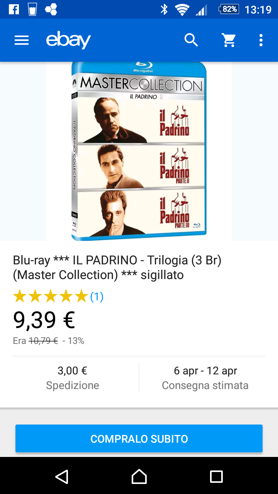
Task: View the shopping cart
Action: (229, 40)
